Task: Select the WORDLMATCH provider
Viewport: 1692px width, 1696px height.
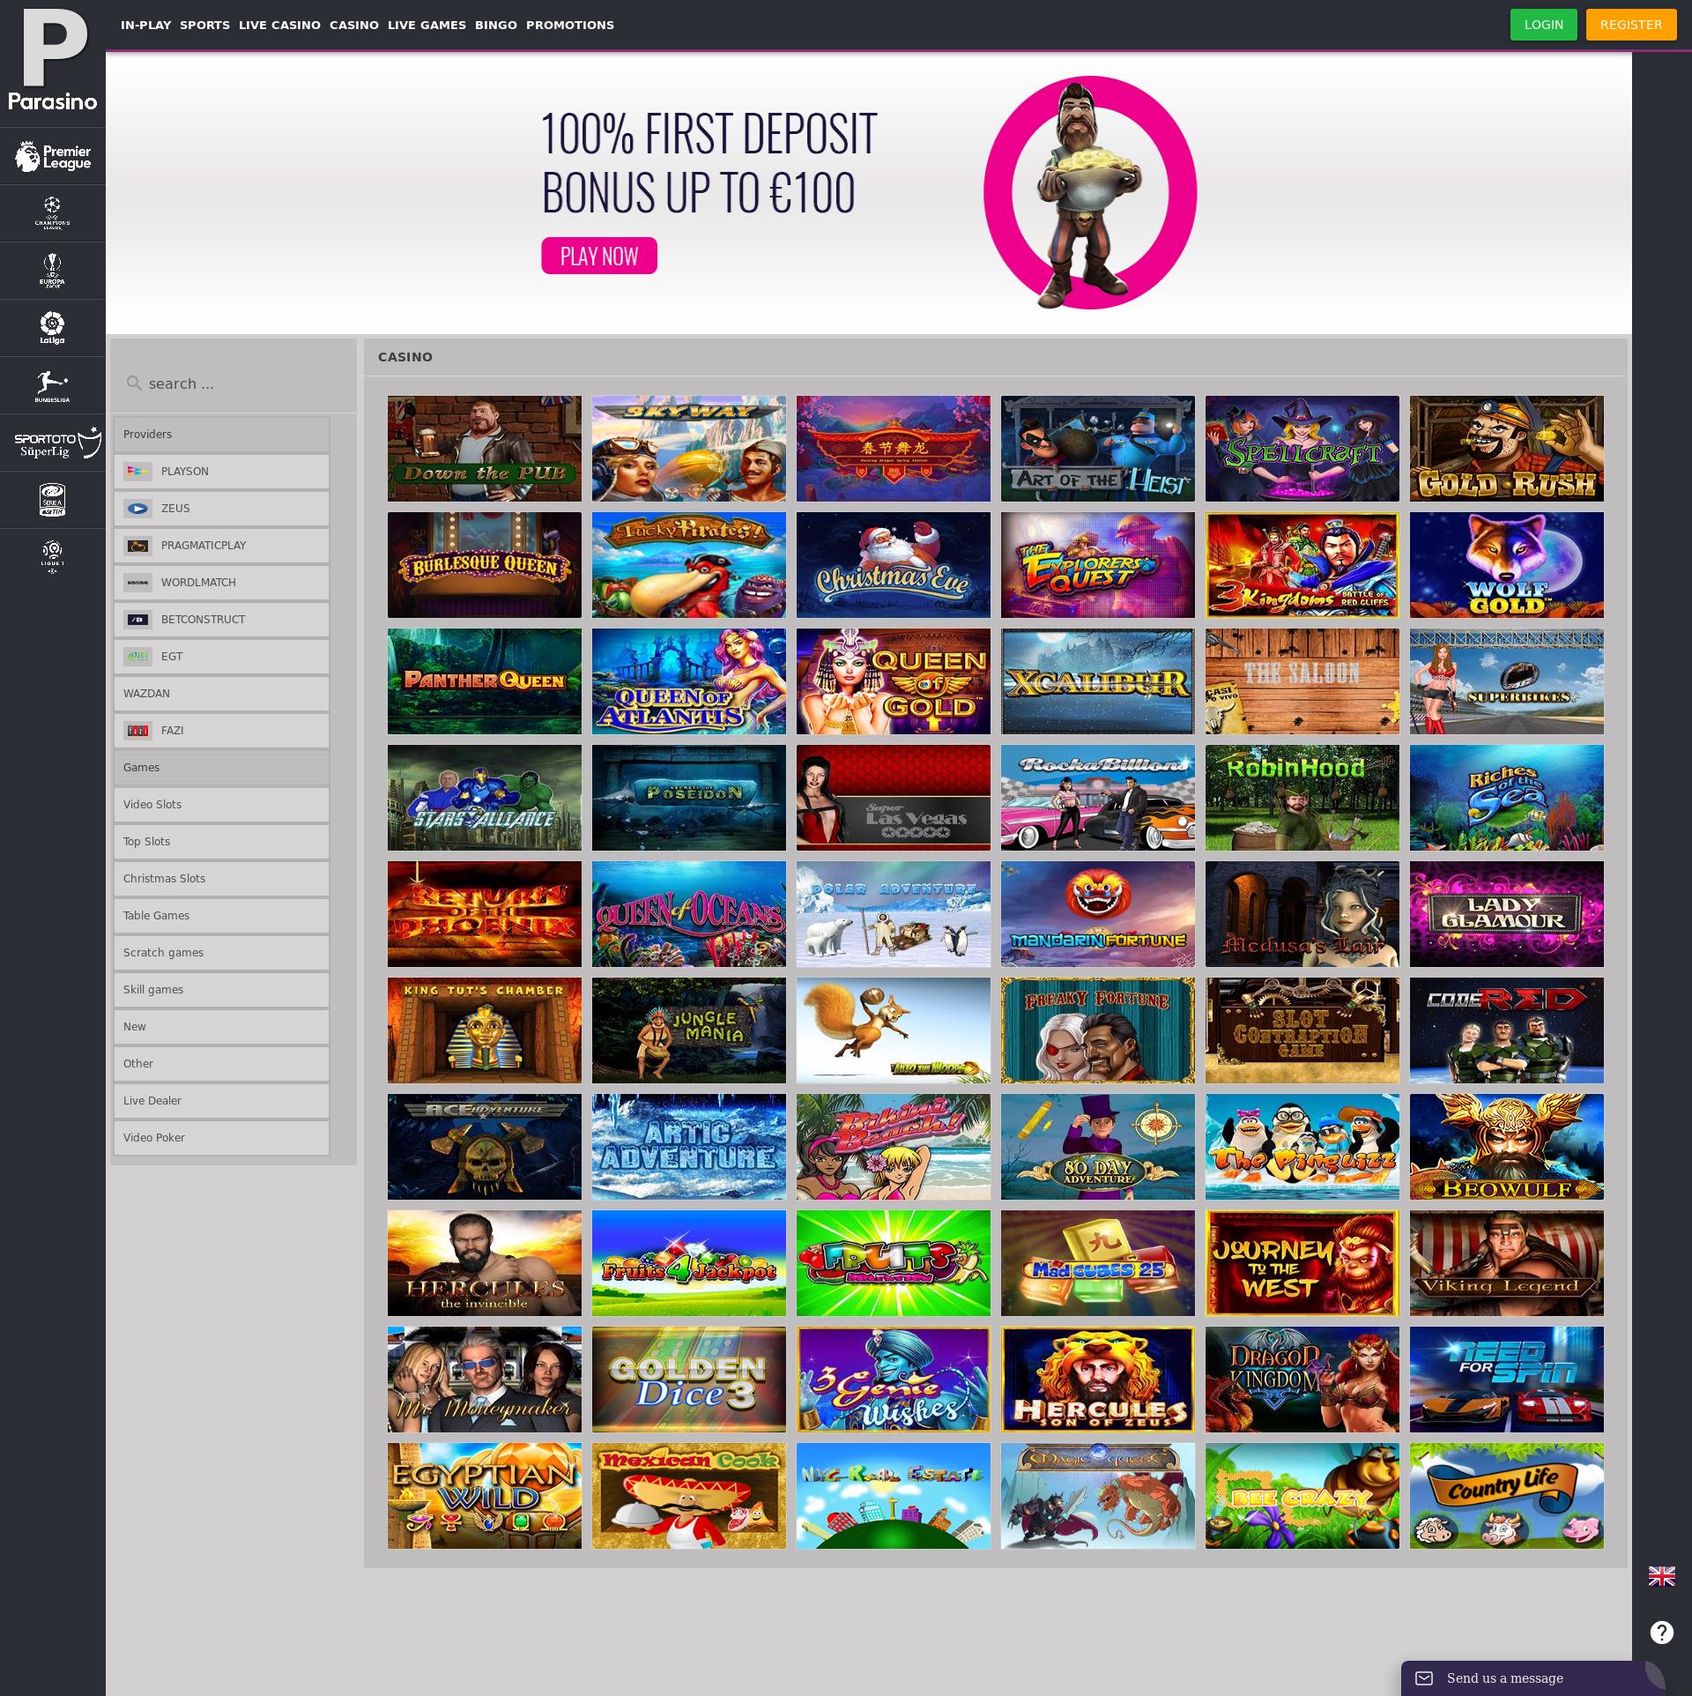Action: 221,583
